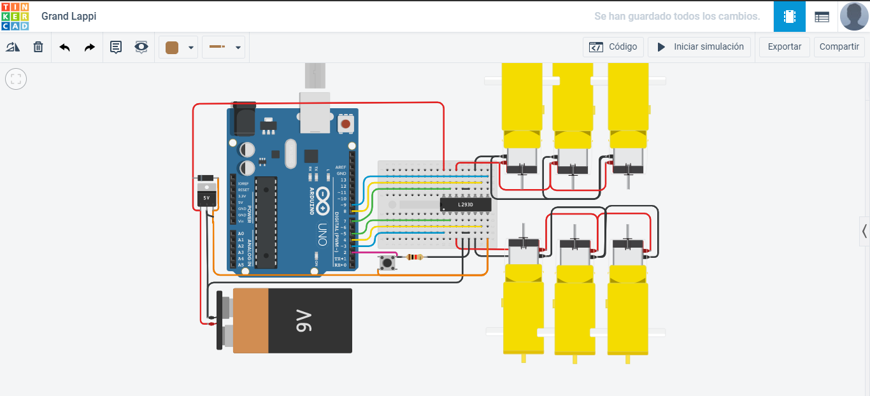Click the Exportar button

(x=784, y=46)
